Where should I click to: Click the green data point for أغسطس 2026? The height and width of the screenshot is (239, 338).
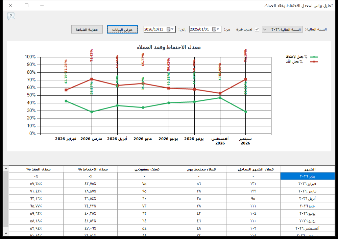coord(220,98)
